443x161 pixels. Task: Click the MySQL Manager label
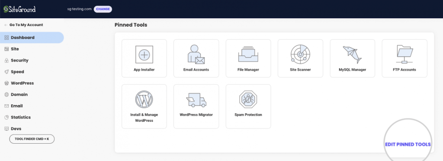(352, 70)
